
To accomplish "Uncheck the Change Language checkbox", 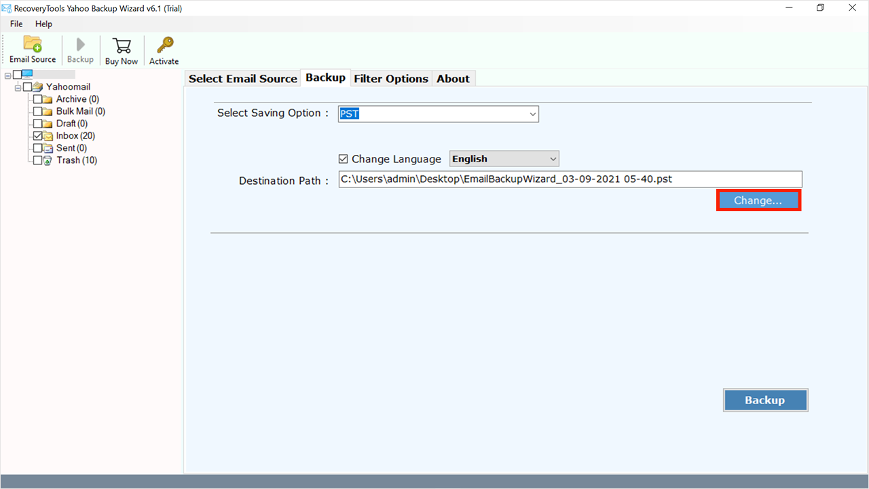I will click(x=344, y=159).
